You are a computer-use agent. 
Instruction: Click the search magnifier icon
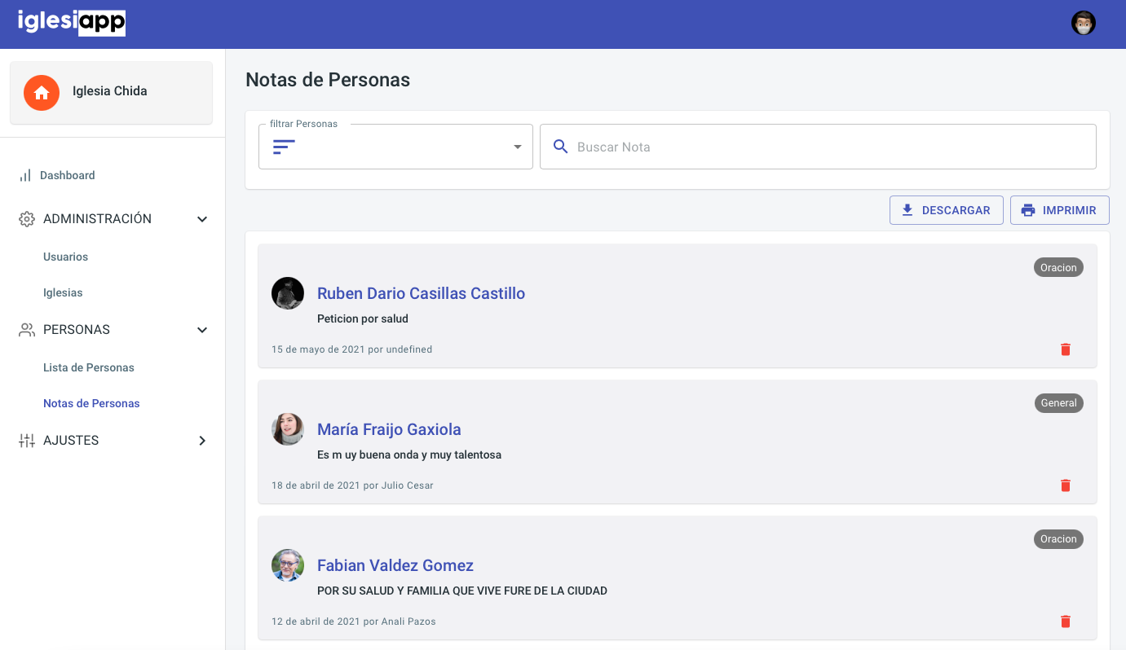click(560, 147)
